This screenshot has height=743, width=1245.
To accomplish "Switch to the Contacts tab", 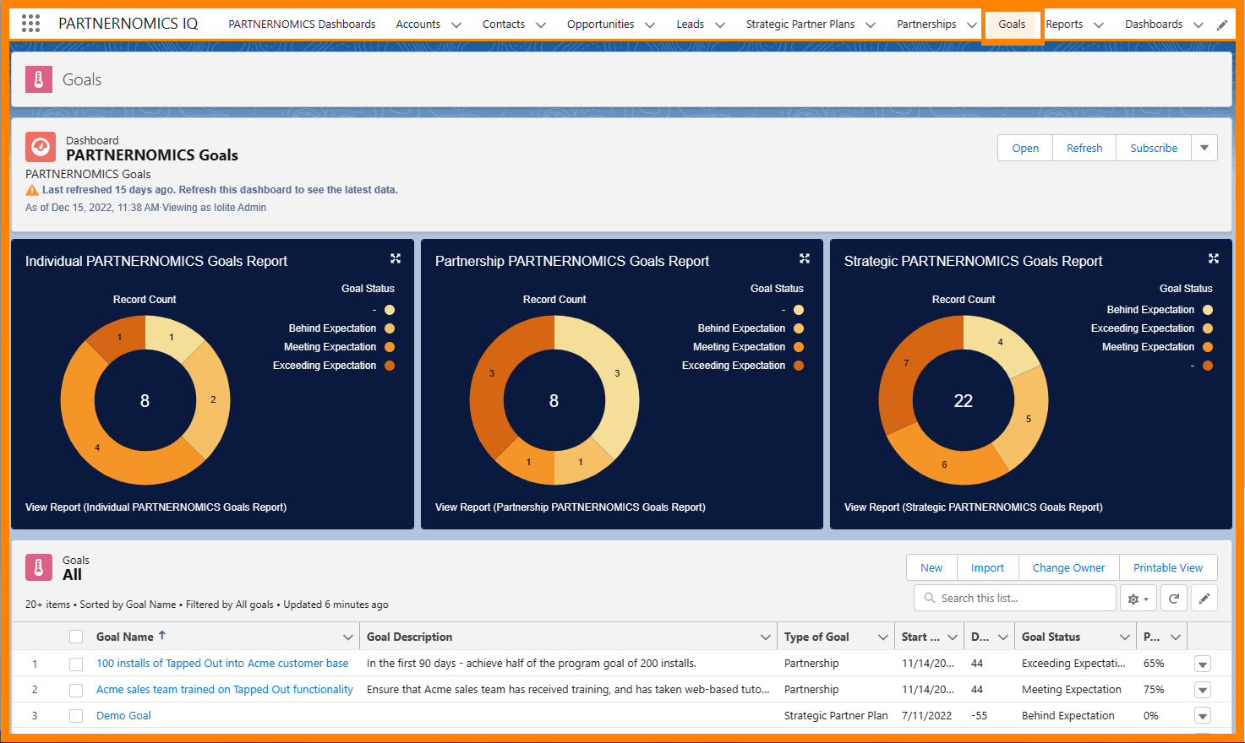I will [x=504, y=24].
